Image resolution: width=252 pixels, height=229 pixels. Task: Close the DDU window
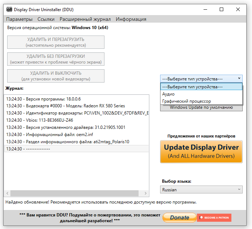tap(238, 9)
